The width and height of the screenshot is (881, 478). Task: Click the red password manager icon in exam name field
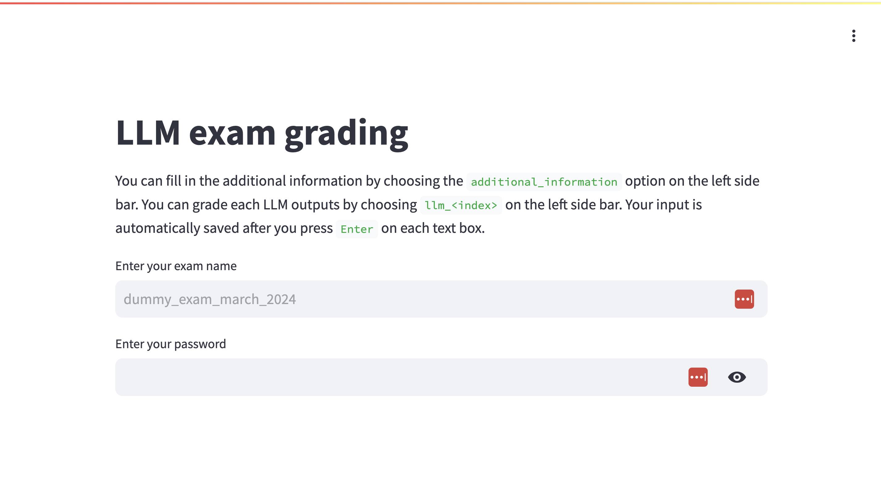744,299
